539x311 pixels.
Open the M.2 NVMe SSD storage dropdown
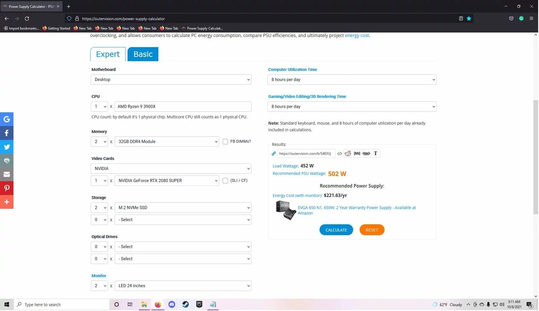[183, 208]
